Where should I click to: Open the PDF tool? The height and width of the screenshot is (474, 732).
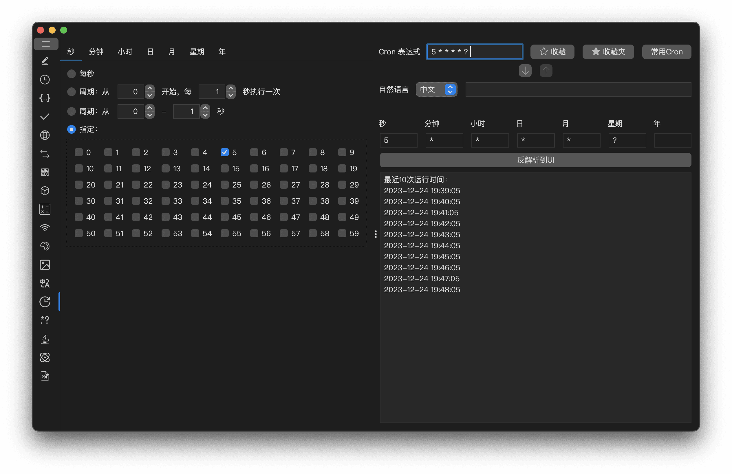[45, 376]
